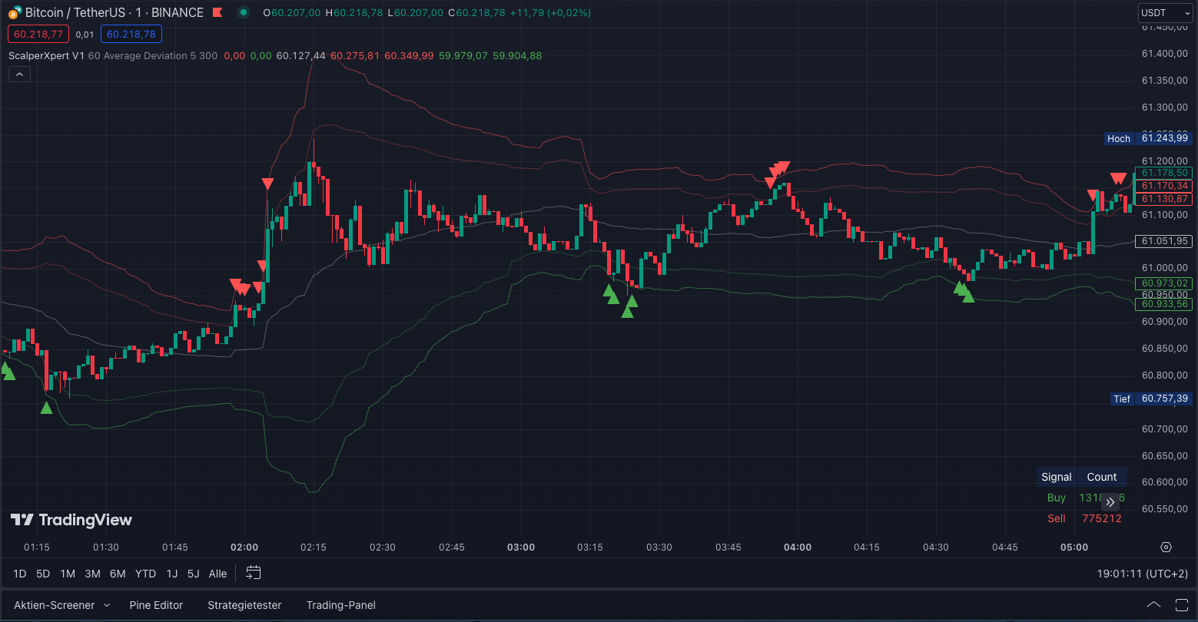
Task: Click the ScalperXpert V1 indicator name
Action: [x=46, y=56]
